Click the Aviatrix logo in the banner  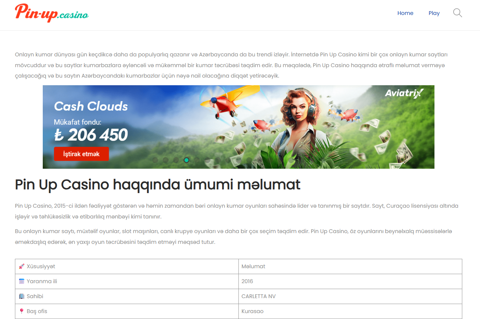click(x=404, y=93)
